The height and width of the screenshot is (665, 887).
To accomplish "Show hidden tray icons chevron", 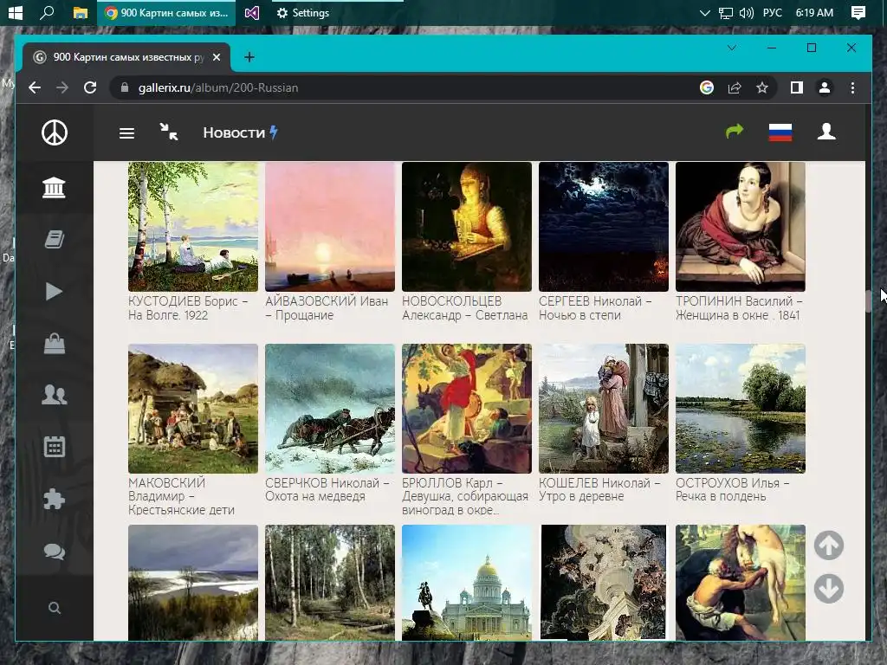I will pyautogui.click(x=704, y=12).
